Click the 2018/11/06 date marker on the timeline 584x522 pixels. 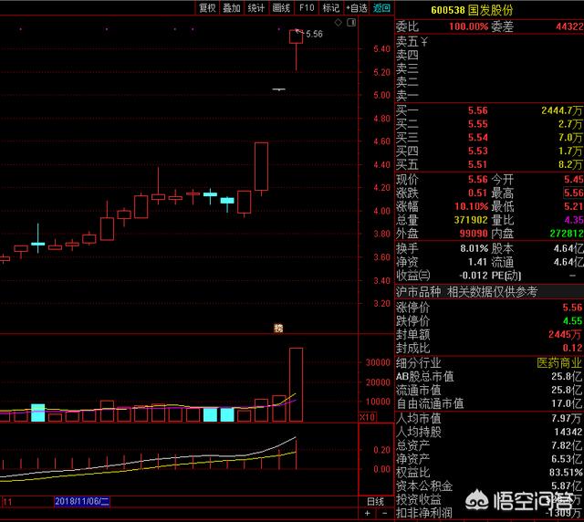pyautogui.click(x=82, y=502)
